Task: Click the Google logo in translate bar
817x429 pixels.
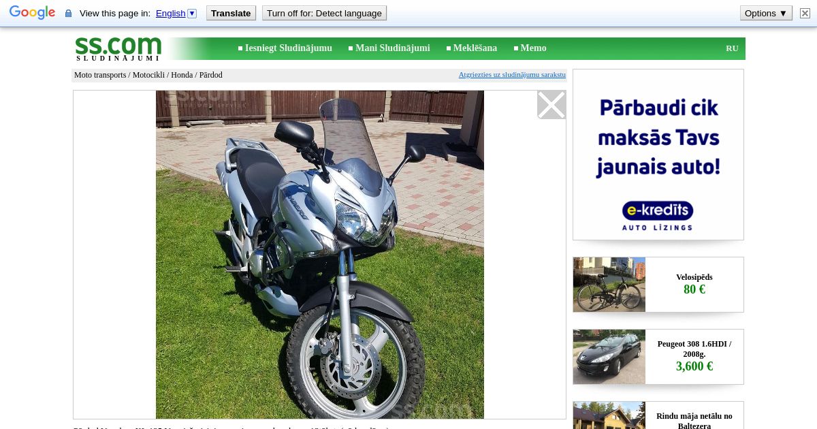Action: click(x=32, y=13)
